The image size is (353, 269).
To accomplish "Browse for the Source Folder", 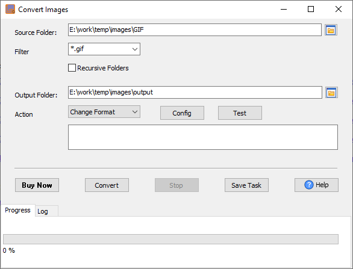I will coord(331,30).
